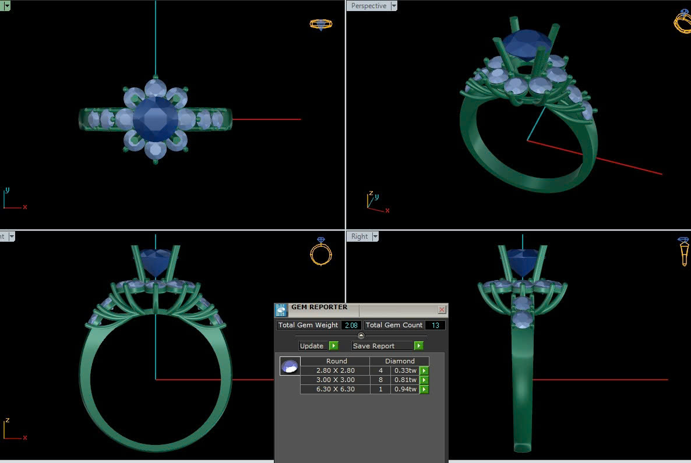Collapse the Gem Reporter panel with the up arrow
691x463 pixels.
point(361,335)
